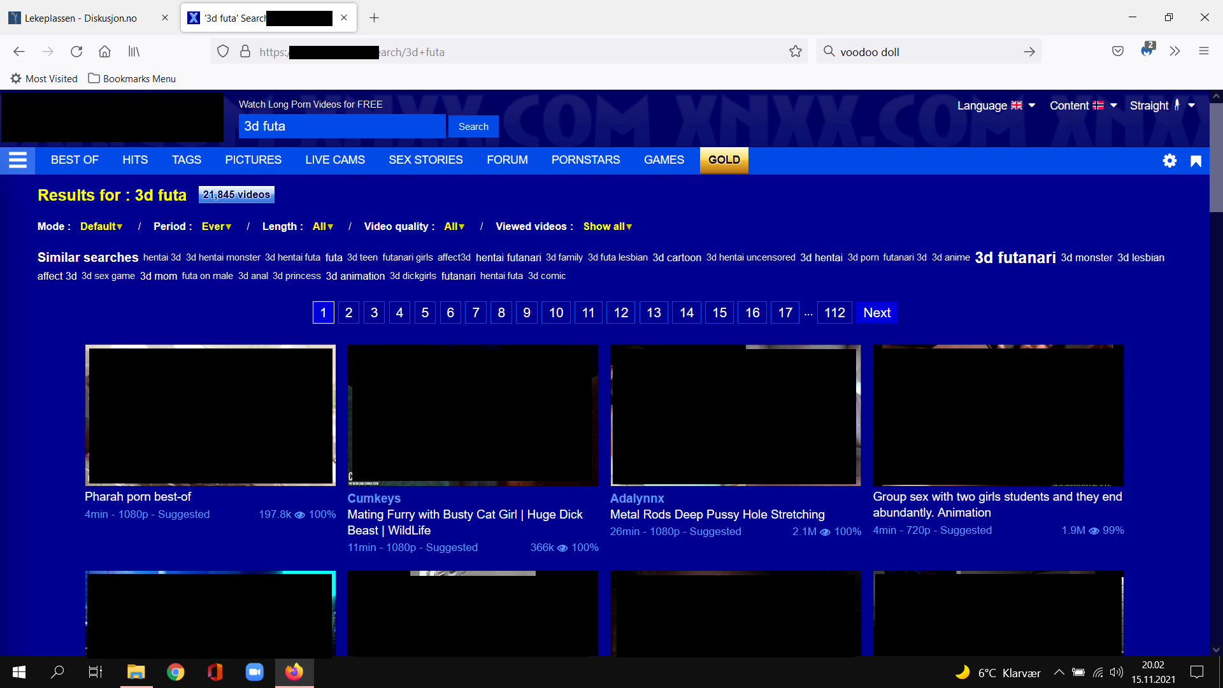Open Task View on the taskbar

(x=96, y=672)
